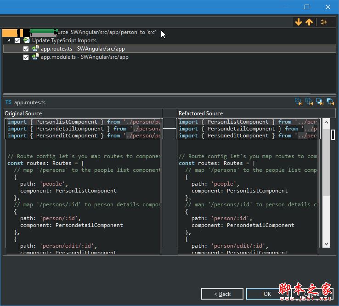Close the dialog window
The height and width of the screenshot is (306, 339).
coord(328,7)
